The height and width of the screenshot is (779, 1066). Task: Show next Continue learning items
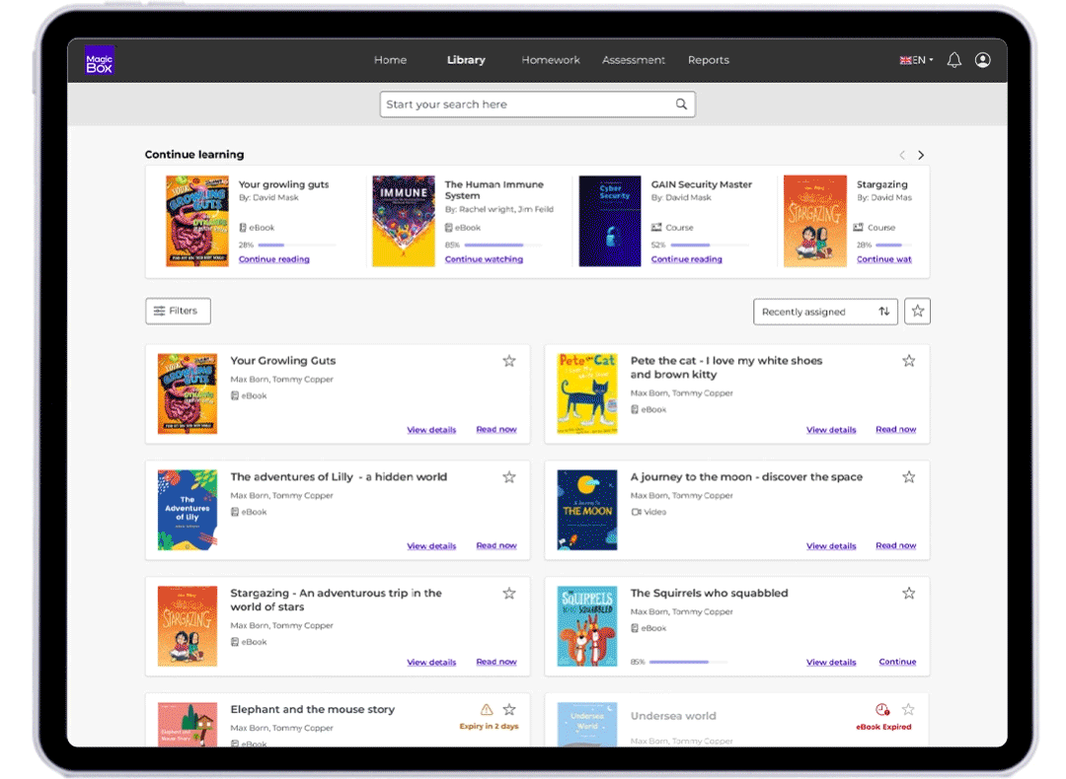(x=921, y=155)
